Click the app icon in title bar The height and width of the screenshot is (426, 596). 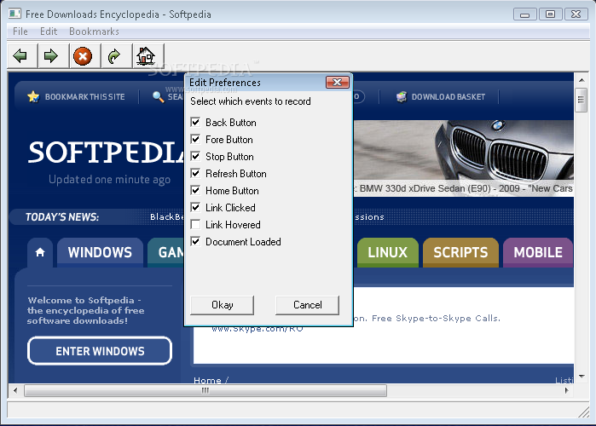[14, 14]
